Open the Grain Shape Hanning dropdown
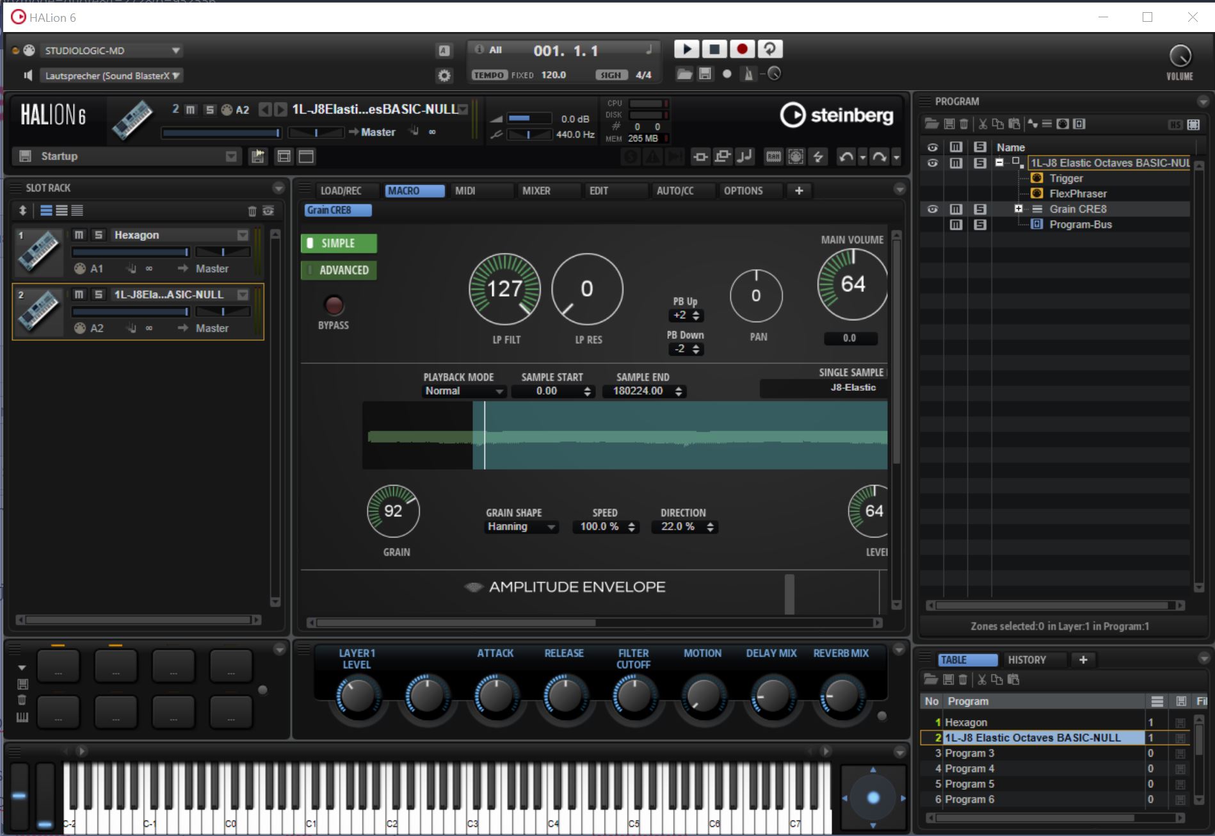The width and height of the screenshot is (1215, 836). coord(521,527)
